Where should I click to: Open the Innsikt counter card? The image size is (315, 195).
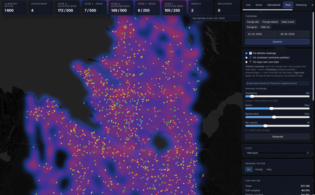coord(201,8)
